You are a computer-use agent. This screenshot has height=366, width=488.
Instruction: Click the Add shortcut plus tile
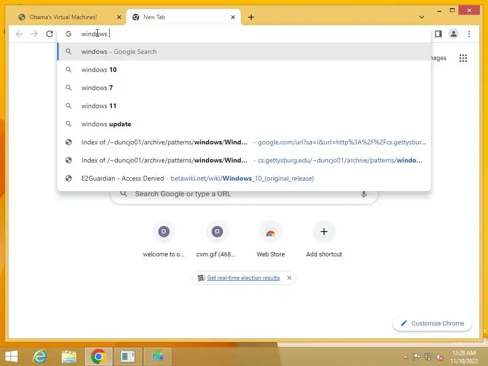pyautogui.click(x=324, y=240)
